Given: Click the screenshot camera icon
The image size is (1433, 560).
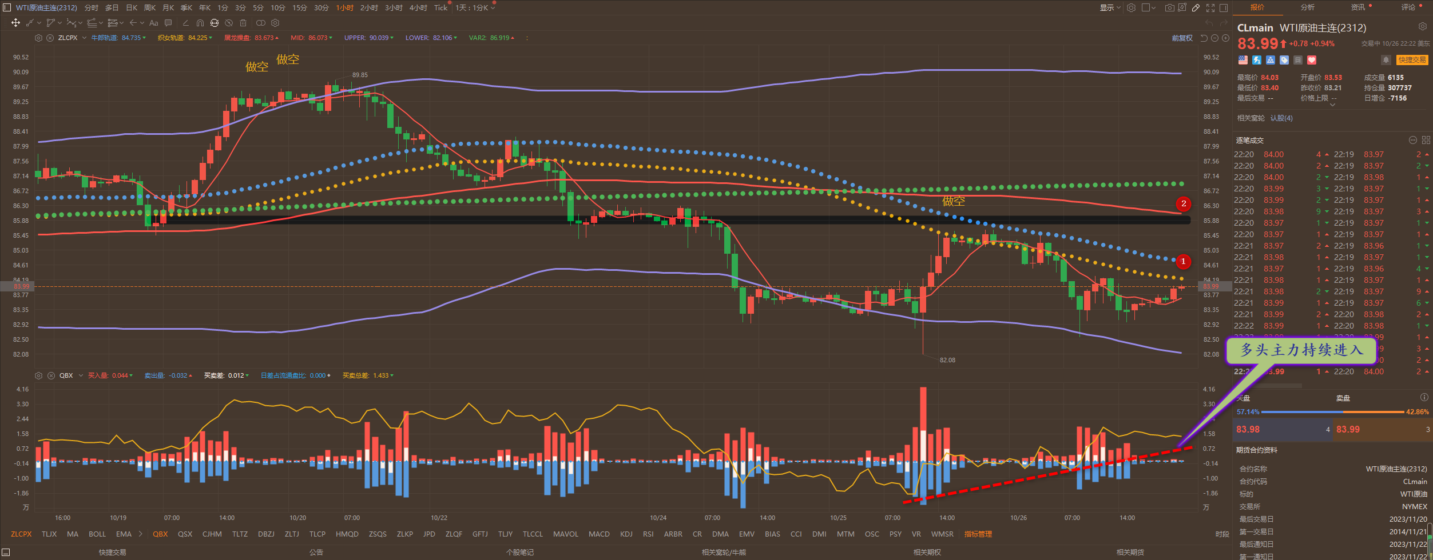Looking at the screenshot, I should click(x=1169, y=8).
